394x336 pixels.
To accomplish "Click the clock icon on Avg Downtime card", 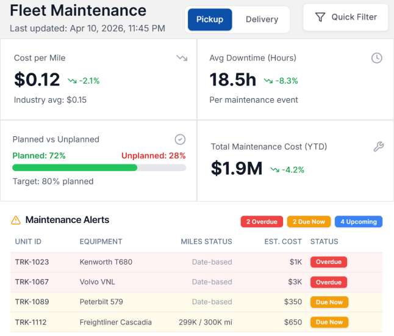I will click(377, 58).
